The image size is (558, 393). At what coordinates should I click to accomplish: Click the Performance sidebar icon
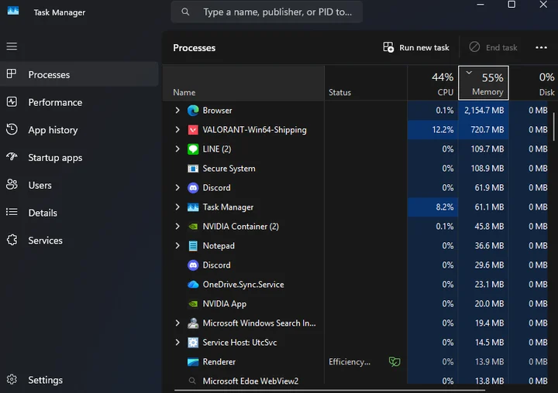[12, 102]
